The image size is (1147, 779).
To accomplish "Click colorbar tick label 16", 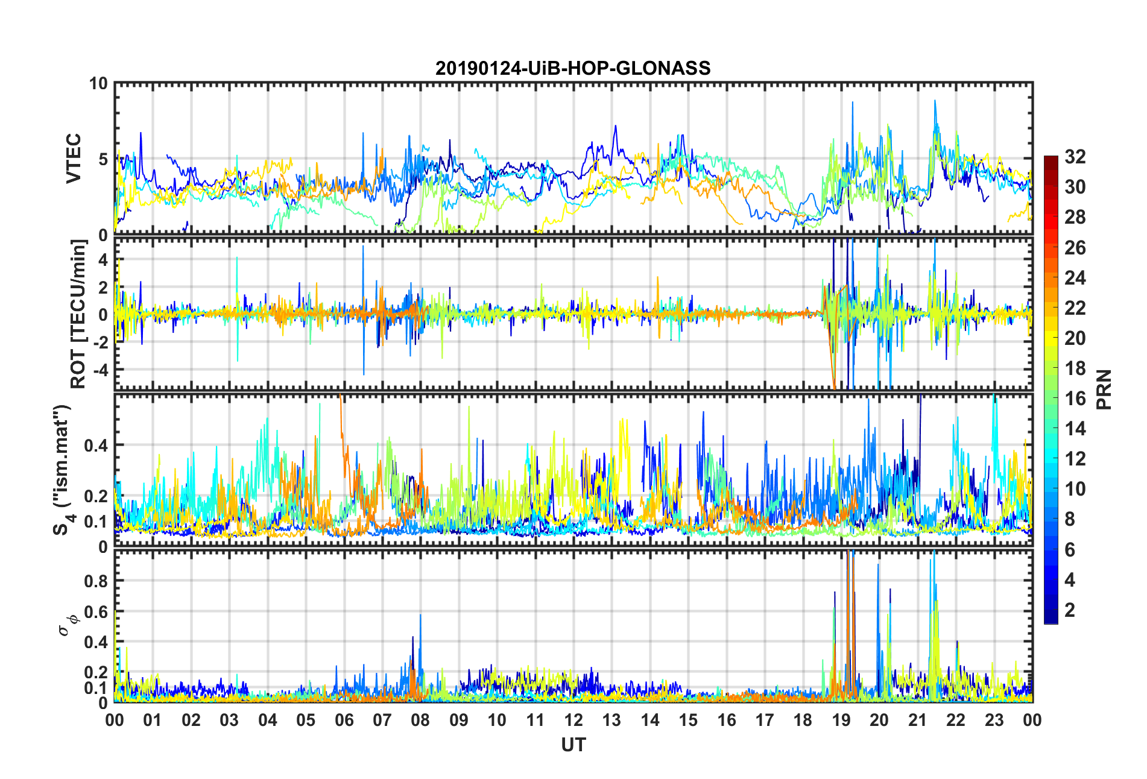I will [x=1075, y=399].
